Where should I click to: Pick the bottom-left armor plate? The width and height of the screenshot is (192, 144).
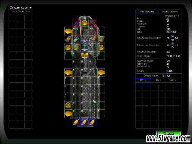68,114
